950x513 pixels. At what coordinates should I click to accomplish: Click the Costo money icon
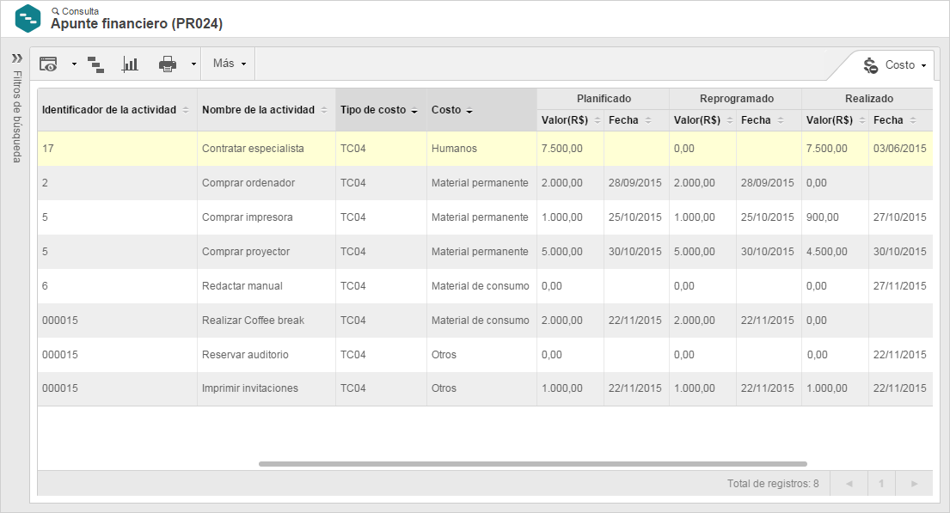(871, 65)
